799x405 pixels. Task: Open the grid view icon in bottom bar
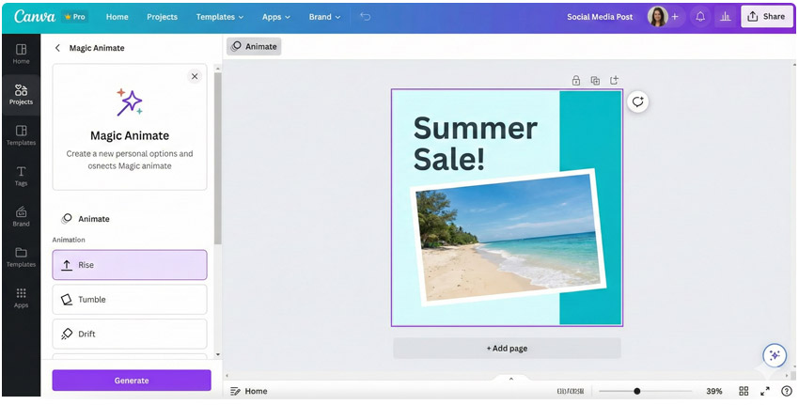coord(744,391)
